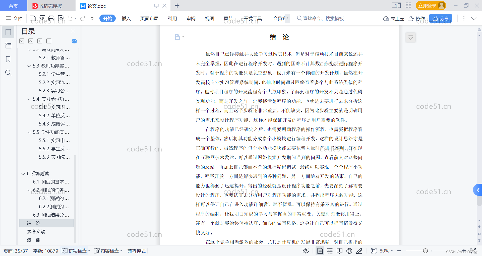Save the document 论文.doc
482x256 pixels.
tap(33, 18)
